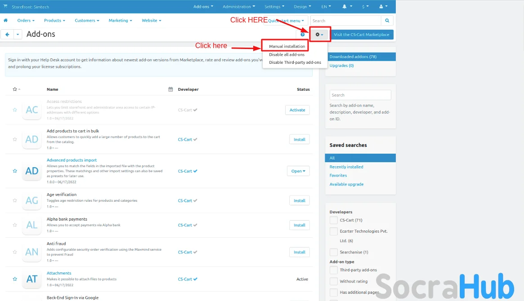The height and width of the screenshot is (301, 524).
Task: Install the Anti fraud add-on
Action: pyautogui.click(x=300, y=252)
